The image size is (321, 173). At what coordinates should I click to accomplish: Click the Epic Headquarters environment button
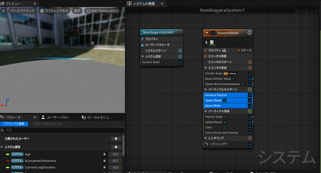pos(102,11)
